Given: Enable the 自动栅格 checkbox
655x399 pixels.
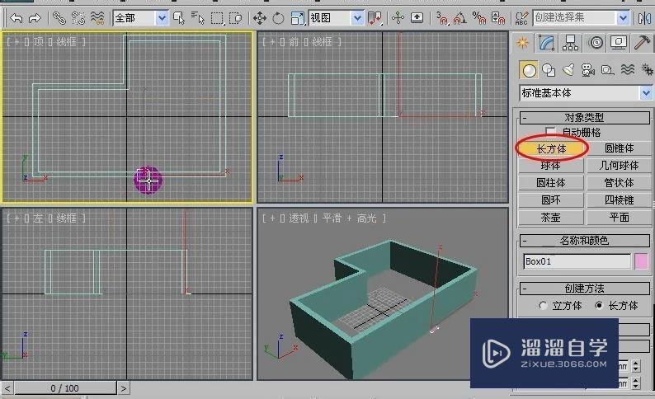Looking at the screenshot, I should click(x=551, y=132).
